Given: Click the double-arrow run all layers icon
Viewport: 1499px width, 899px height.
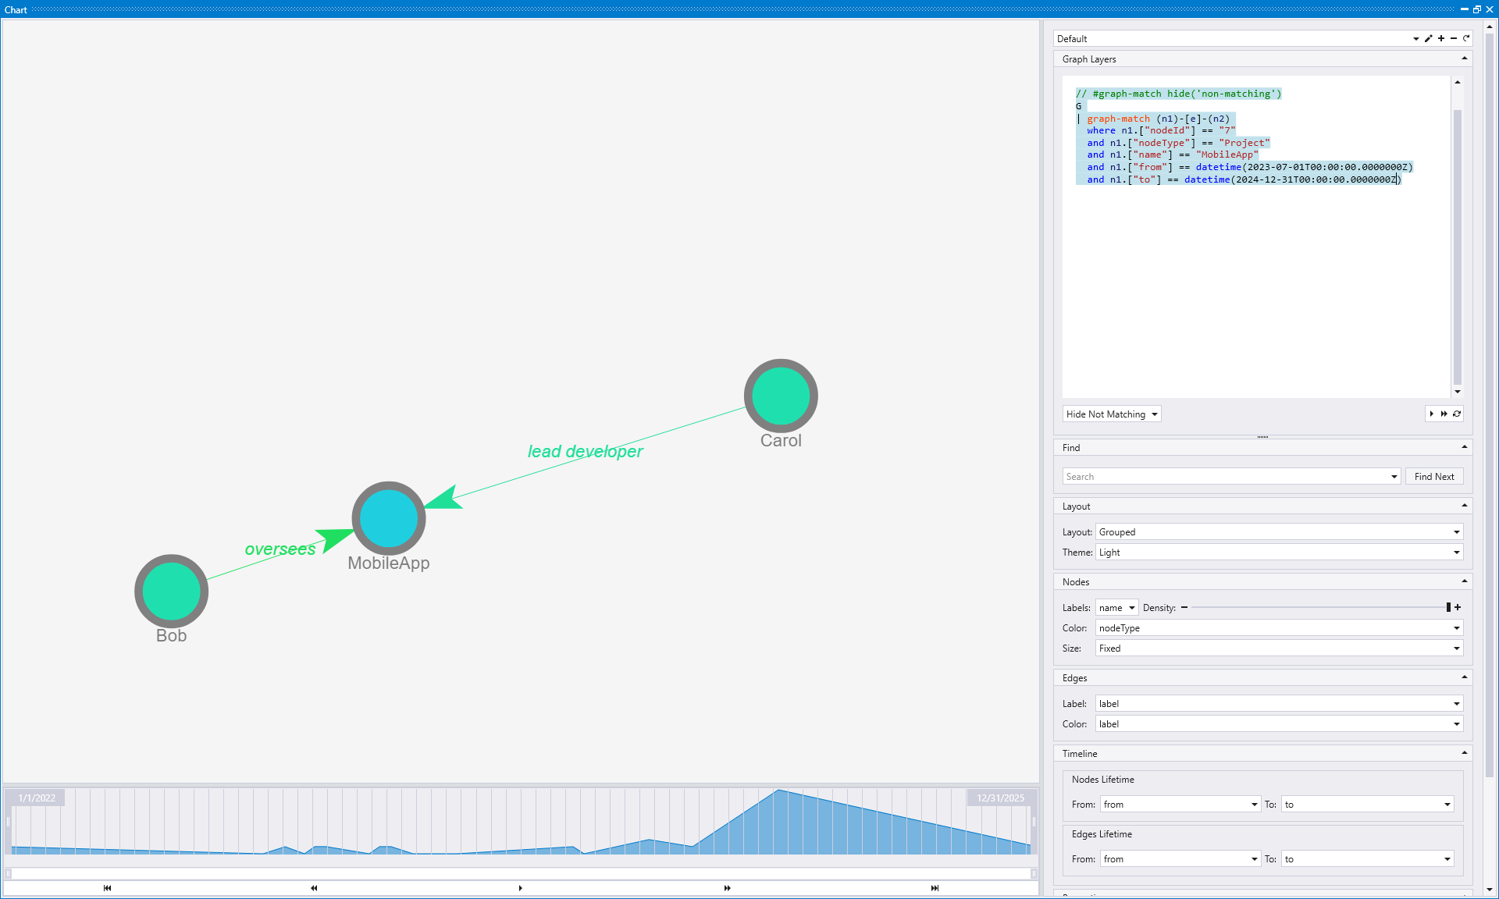Looking at the screenshot, I should tap(1444, 414).
